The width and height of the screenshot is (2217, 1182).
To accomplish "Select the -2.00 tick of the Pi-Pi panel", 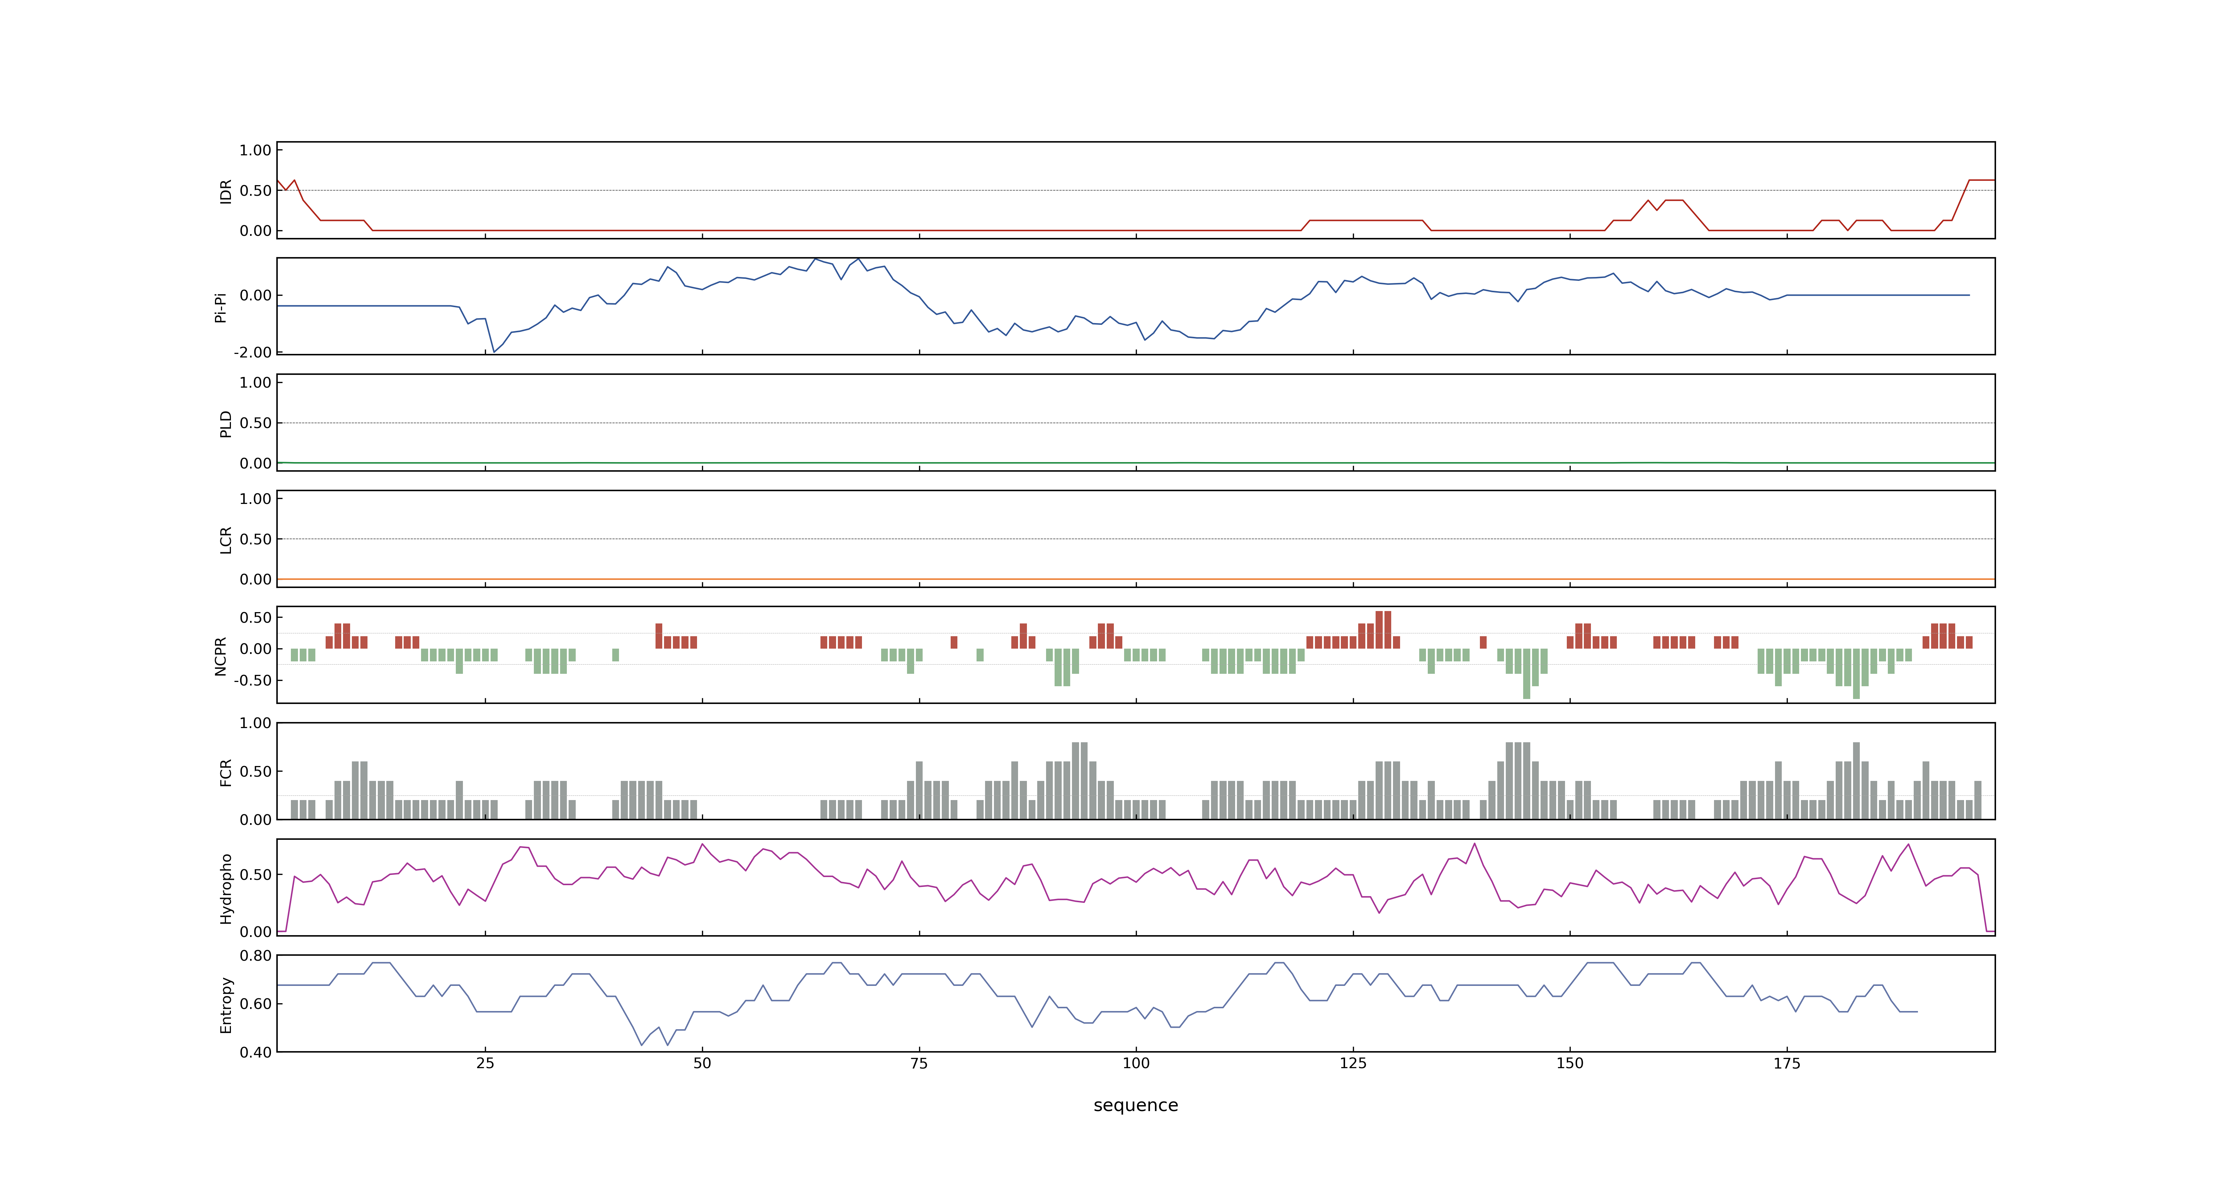I will click(x=253, y=353).
